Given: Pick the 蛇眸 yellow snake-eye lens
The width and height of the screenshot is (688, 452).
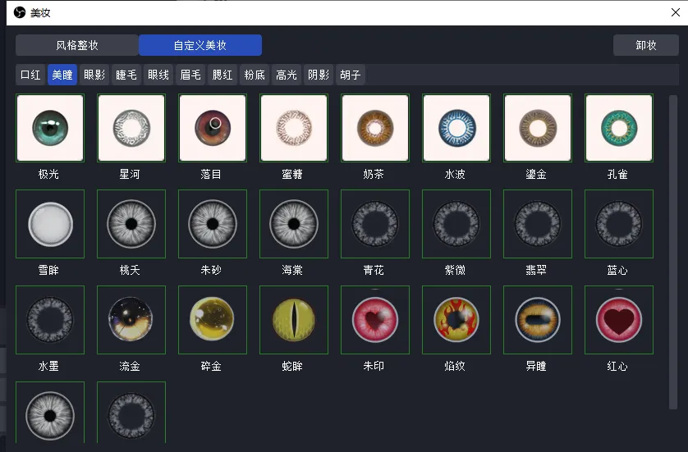Looking at the screenshot, I should coord(294,320).
